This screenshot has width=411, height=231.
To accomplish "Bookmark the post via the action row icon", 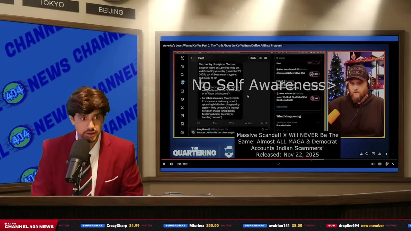I will coord(262,123).
